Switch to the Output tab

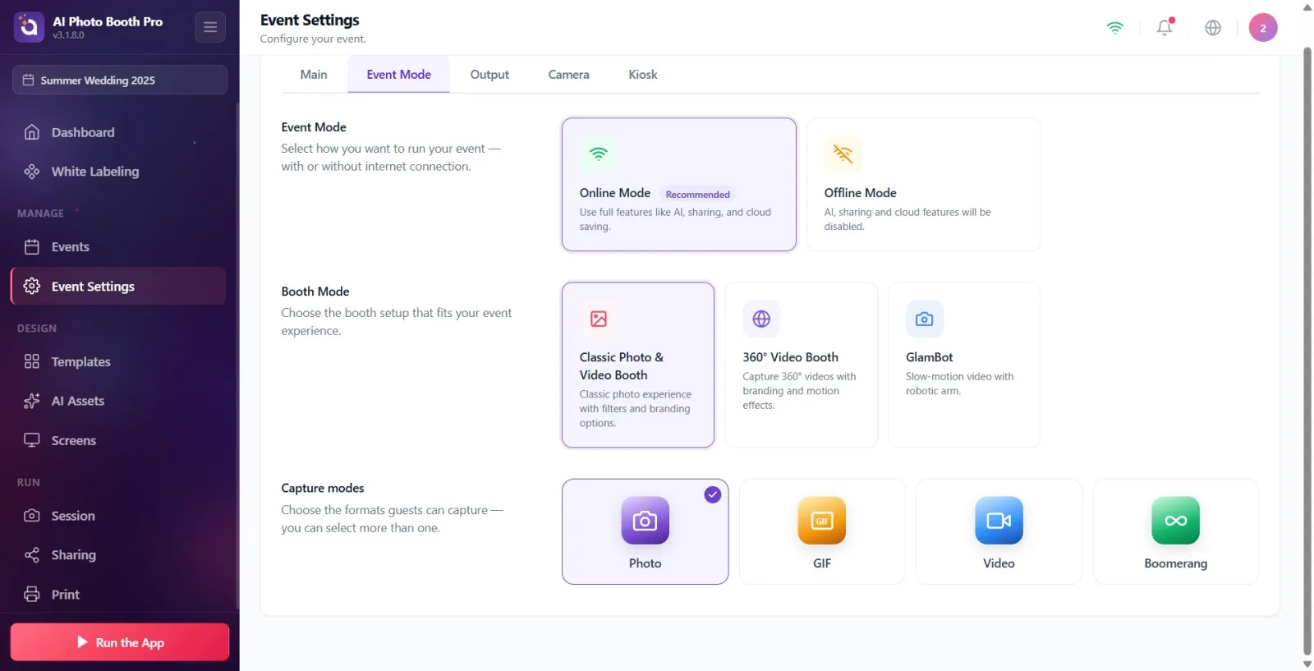[x=489, y=75]
